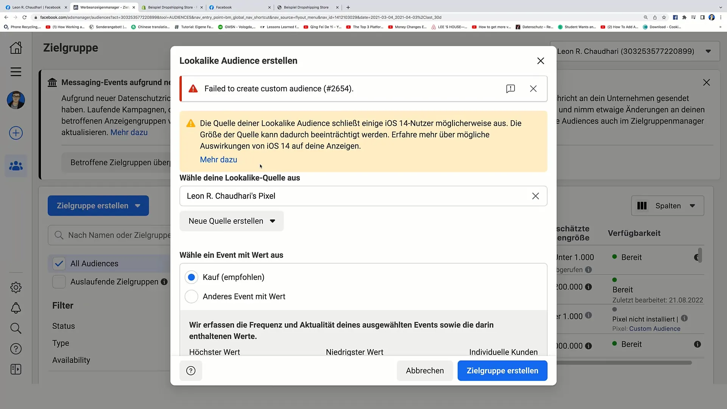The image size is (727, 409).
Task: Select the Audiences people icon in sidebar
Action: (x=16, y=166)
